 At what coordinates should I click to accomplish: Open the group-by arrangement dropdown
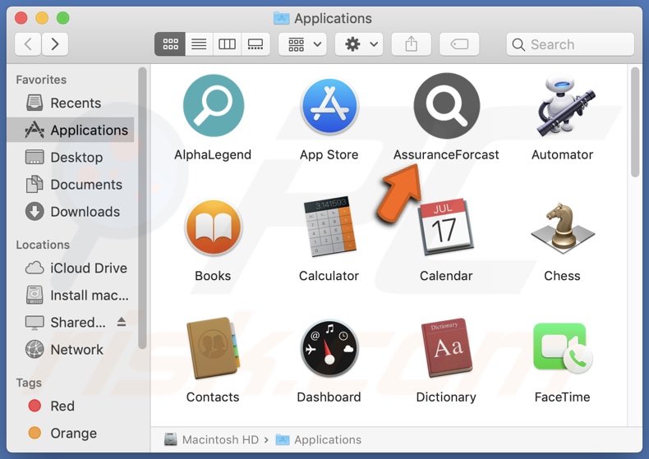(x=302, y=44)
